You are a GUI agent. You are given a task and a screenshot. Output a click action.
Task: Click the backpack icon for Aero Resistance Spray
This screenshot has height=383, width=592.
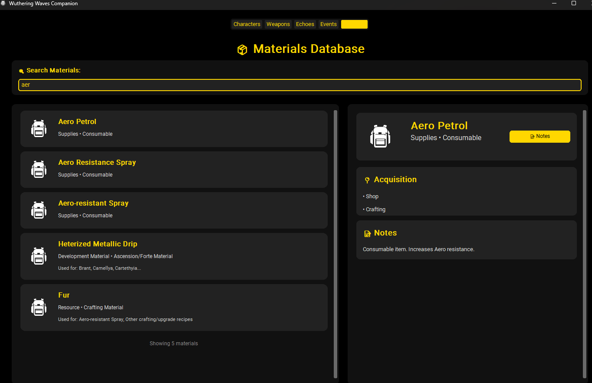click(x=39, y=170)
